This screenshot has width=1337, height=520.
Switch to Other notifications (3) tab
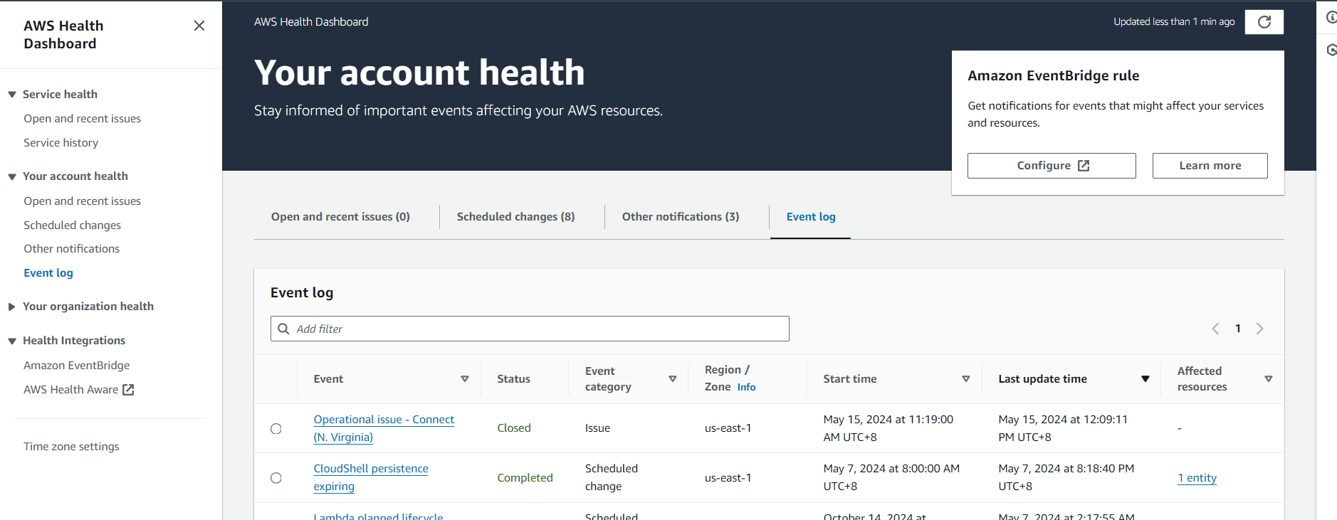(681, 217)
